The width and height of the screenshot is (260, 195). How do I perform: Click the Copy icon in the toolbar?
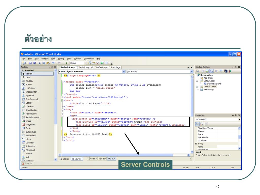point(44,63)
